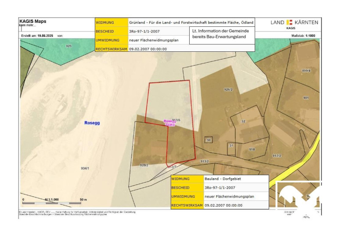The width and height of the screenshot is (338, 237).
Task: Click the pink Rosegg 75313 marker
Action: tap(169, 123)
